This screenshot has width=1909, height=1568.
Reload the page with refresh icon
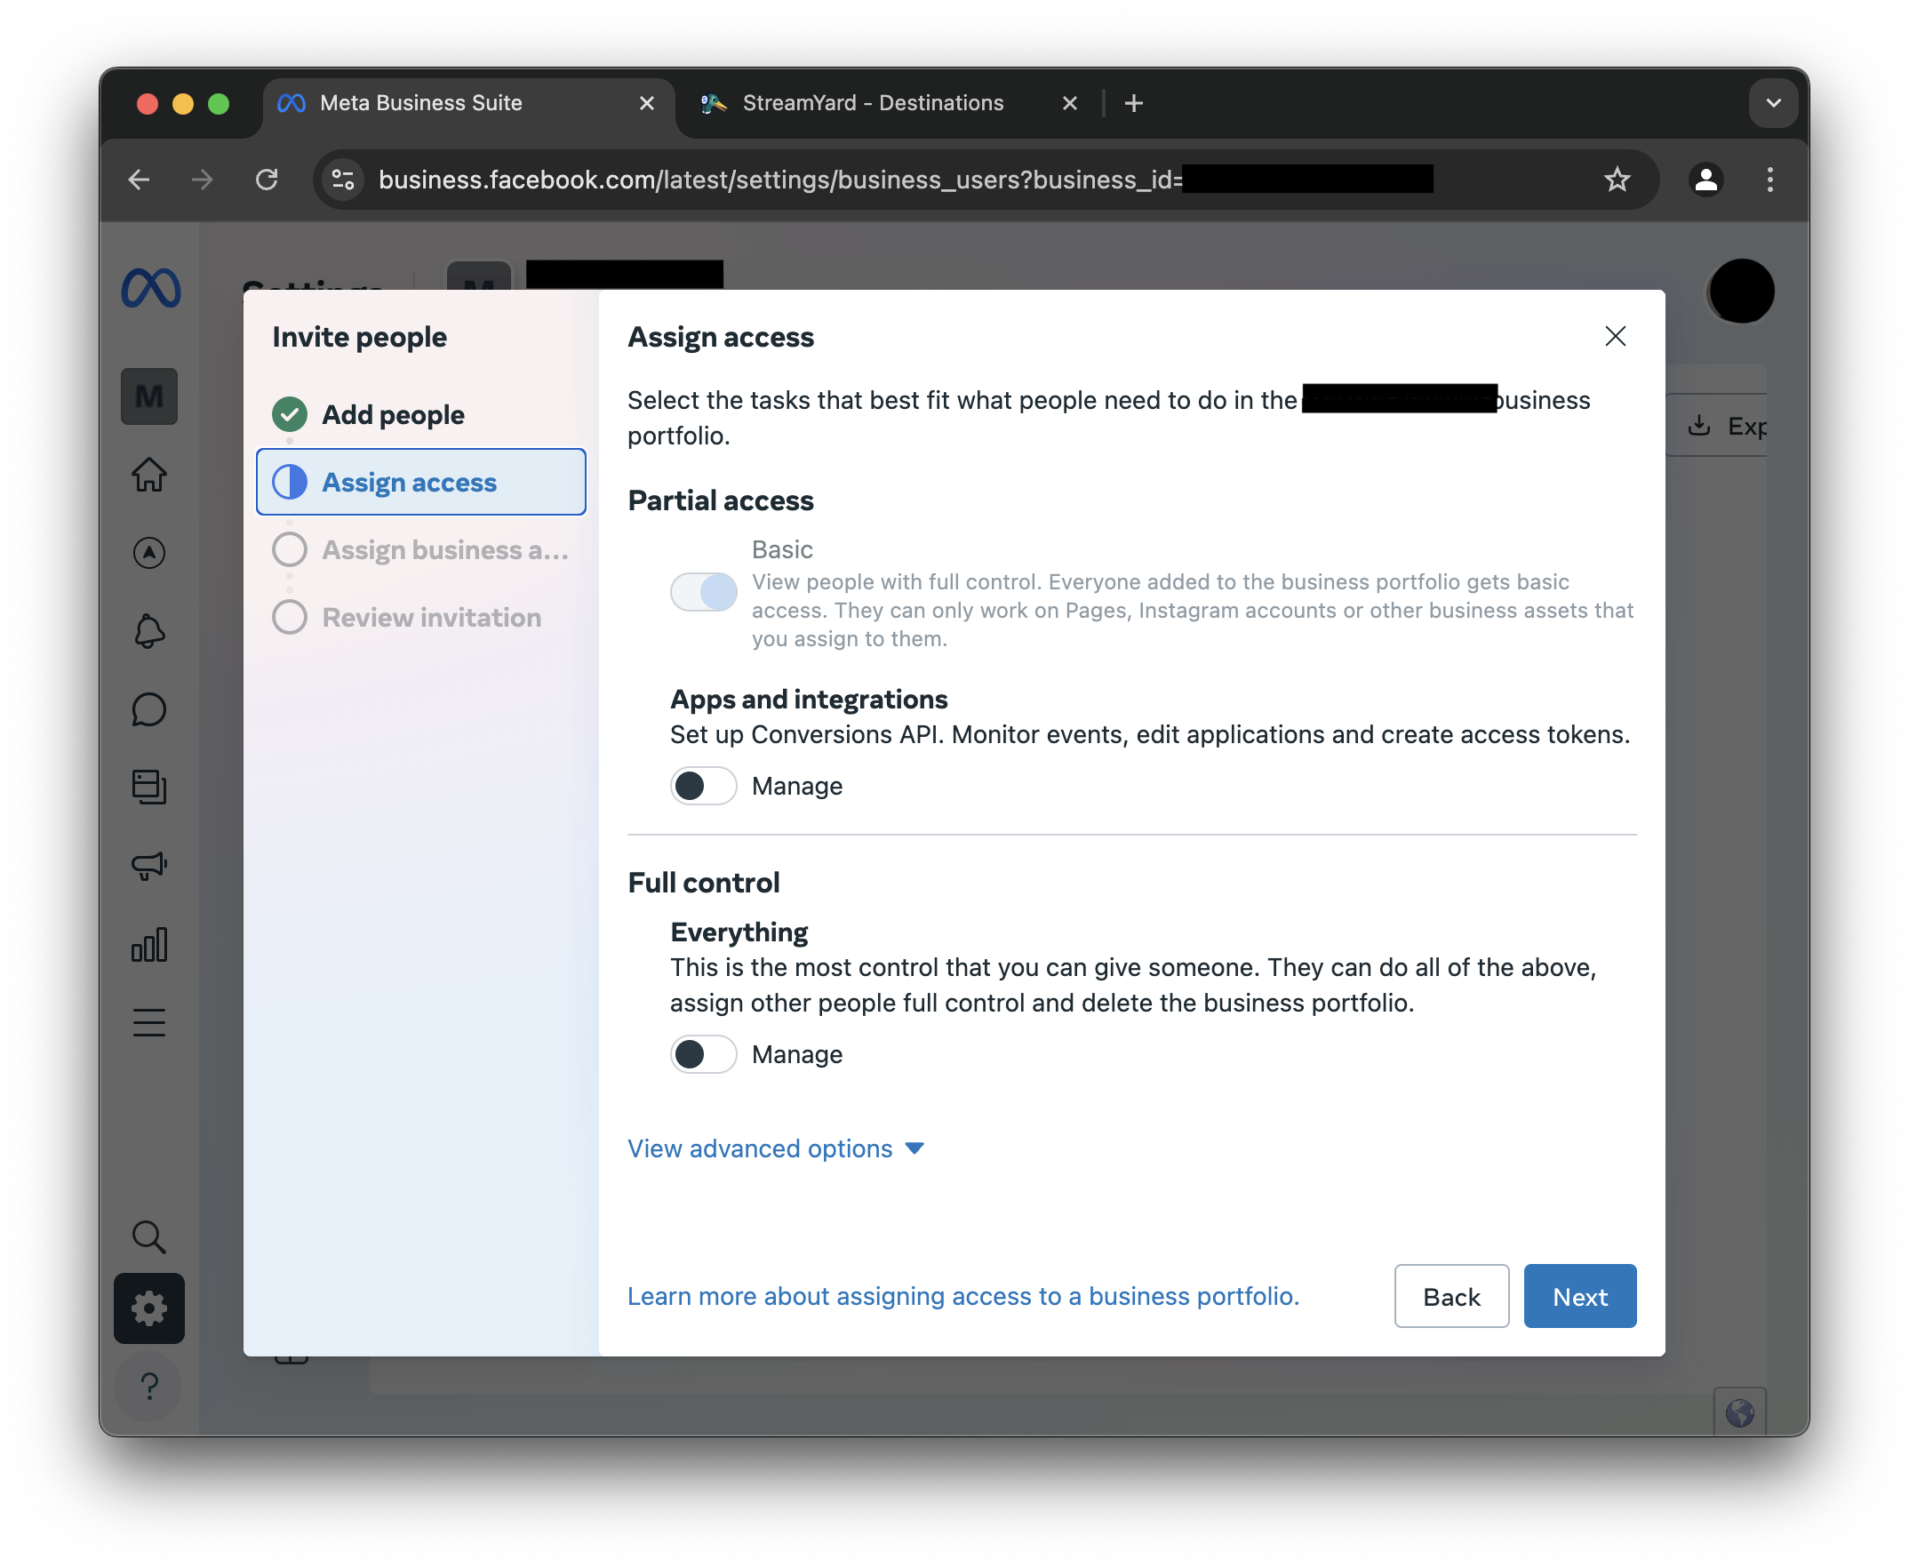point(267,180)
